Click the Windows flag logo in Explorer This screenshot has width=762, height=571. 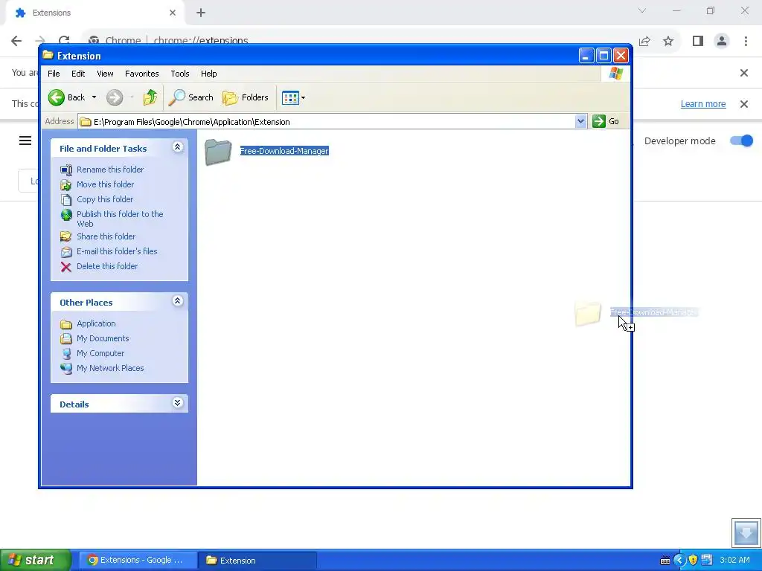pyautogui.click(x=615, y=74)
